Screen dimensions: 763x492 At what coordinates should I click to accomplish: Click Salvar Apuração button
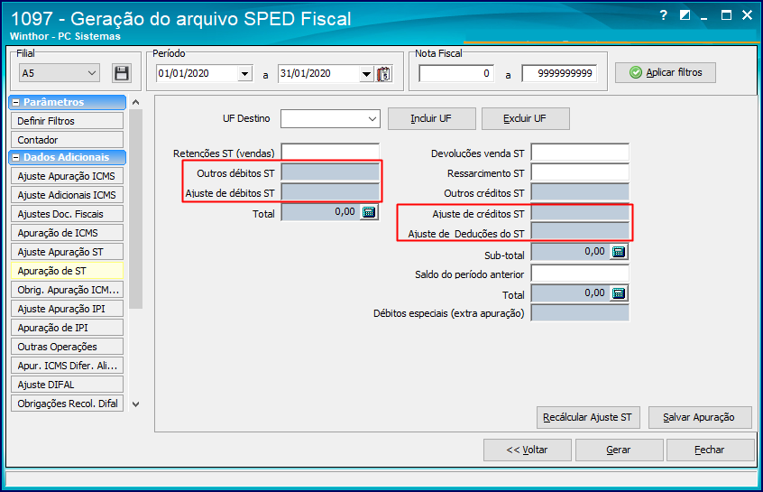pyautogui.click(x=700, y=417)
